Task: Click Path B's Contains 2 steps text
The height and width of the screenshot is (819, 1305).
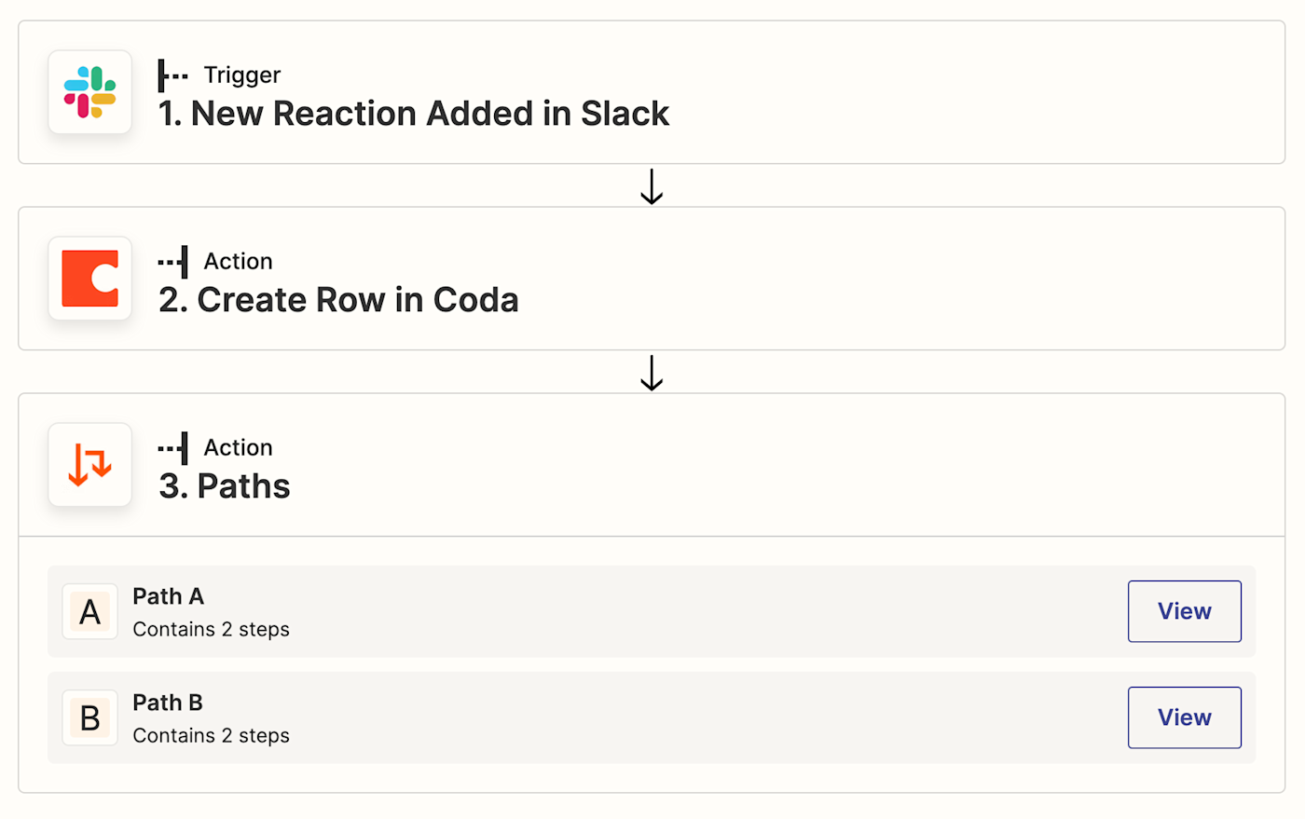Action: click(211, 736)
